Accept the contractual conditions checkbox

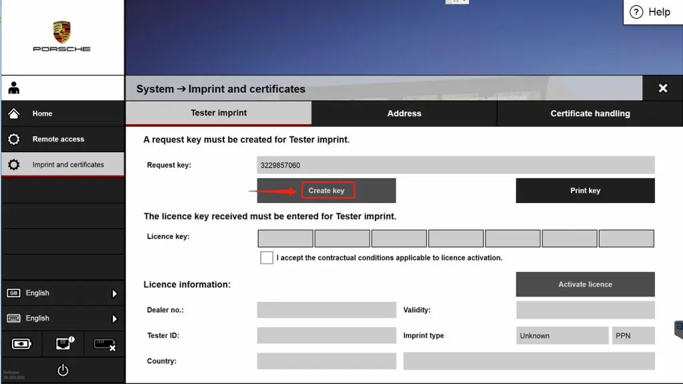coord(267,258)
